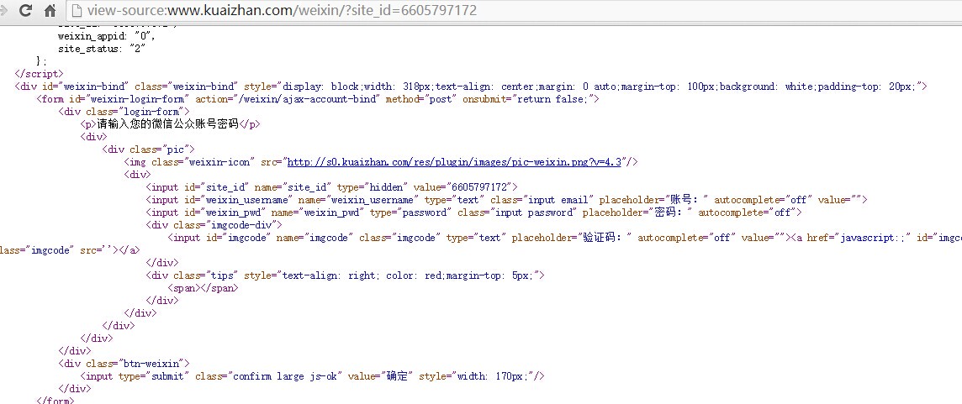
Task: Click the imgcode input source line
Action: pos(564,238)
